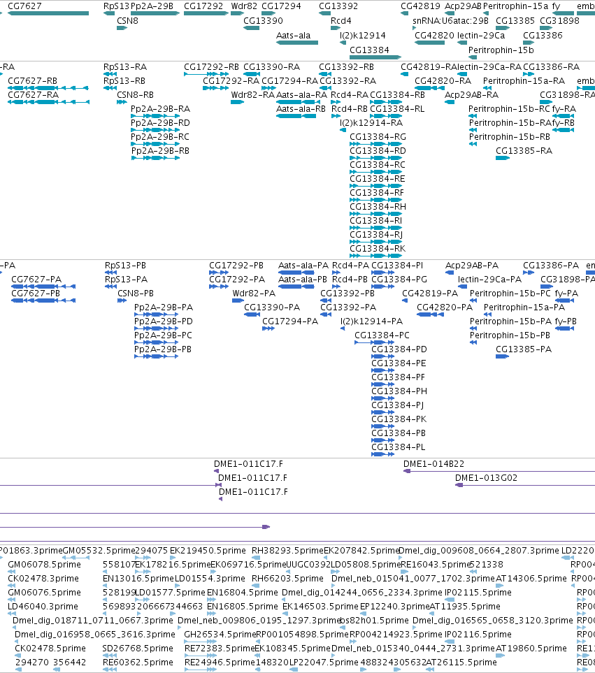The height and width of the screenshot is (673, 595).
Task: Select the CG13390-PA protein label
Action: (x=272, y=307)
